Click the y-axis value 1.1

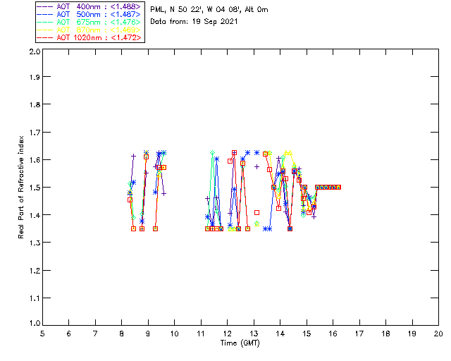click(x=35, y=298)
